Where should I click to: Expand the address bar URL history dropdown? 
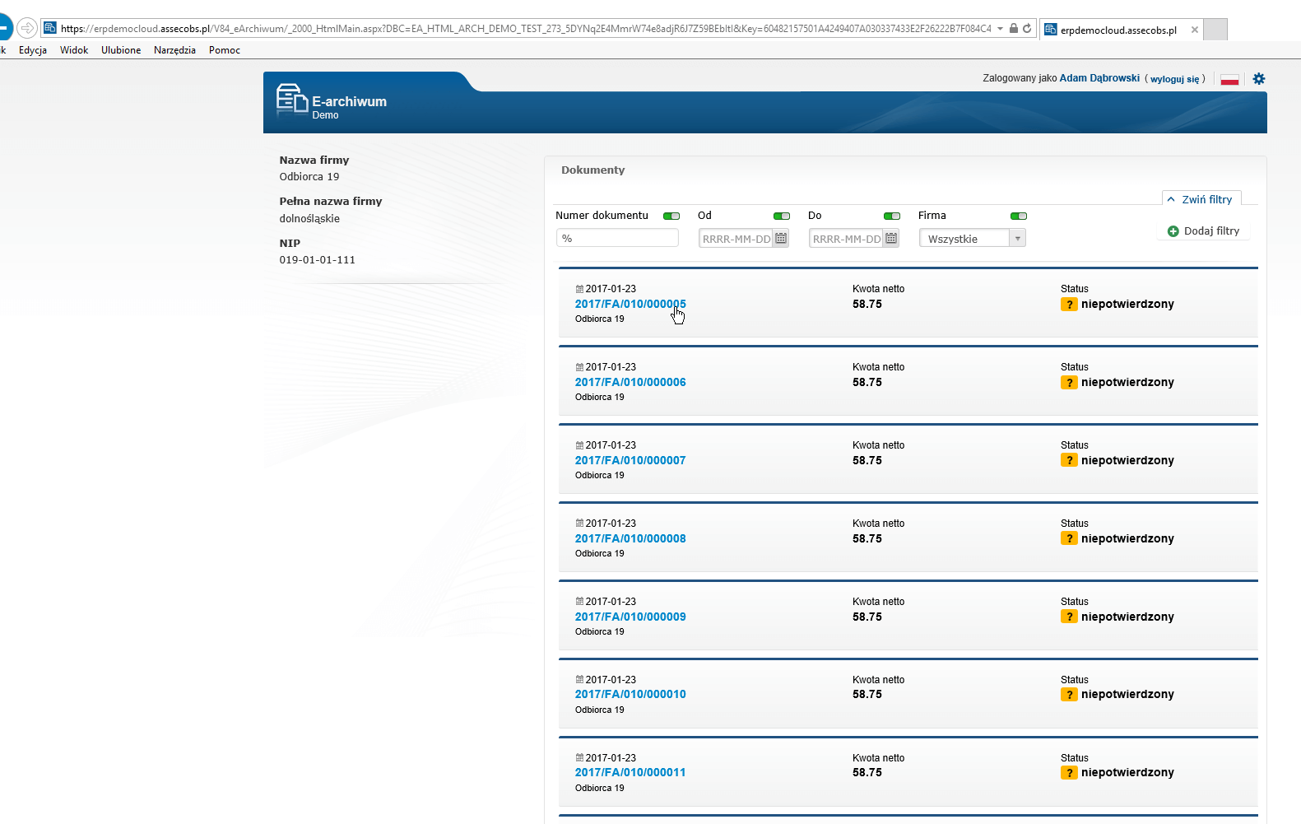[x=1001, y=28]
